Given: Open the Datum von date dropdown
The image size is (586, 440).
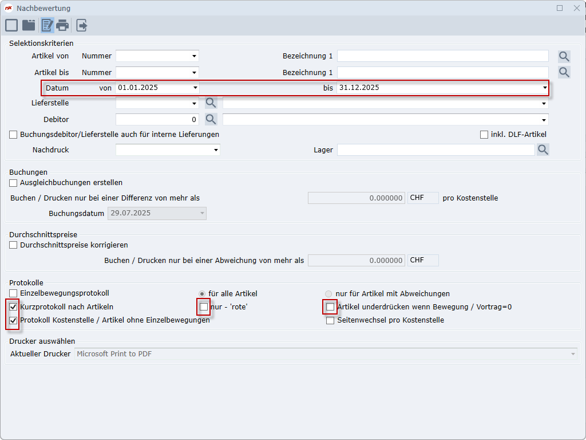Looking at the screenshot, I should click(x=195, y=88).
